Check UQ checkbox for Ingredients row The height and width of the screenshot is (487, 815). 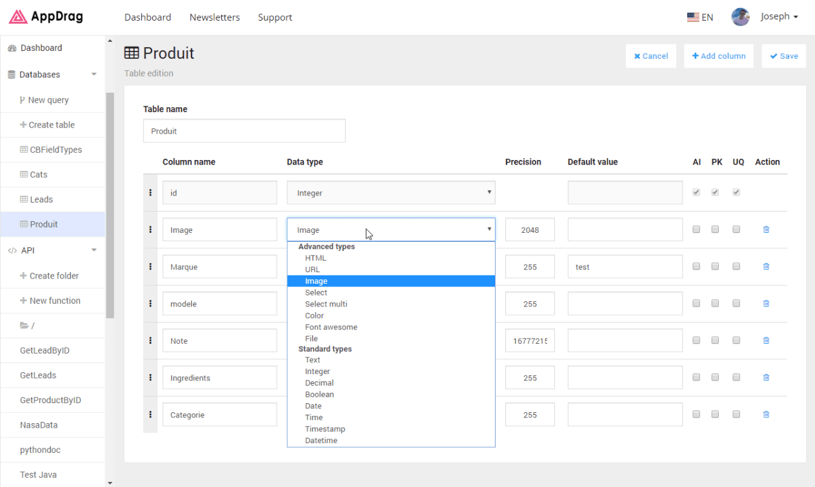[736, 377]
